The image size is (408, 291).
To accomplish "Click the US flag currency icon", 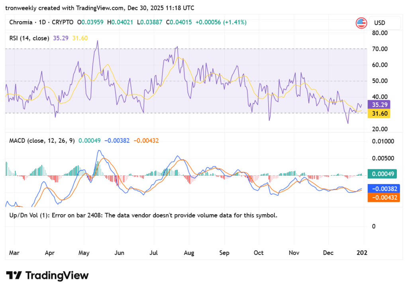I will coord(361,23).
